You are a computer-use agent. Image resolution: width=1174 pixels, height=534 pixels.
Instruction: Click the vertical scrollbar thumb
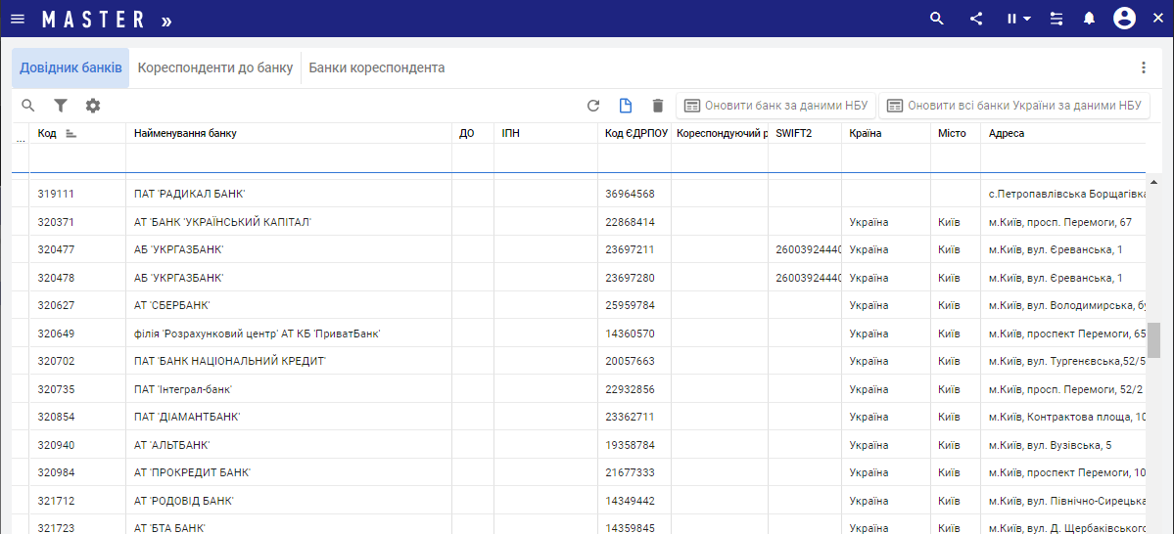(1153, 339)
